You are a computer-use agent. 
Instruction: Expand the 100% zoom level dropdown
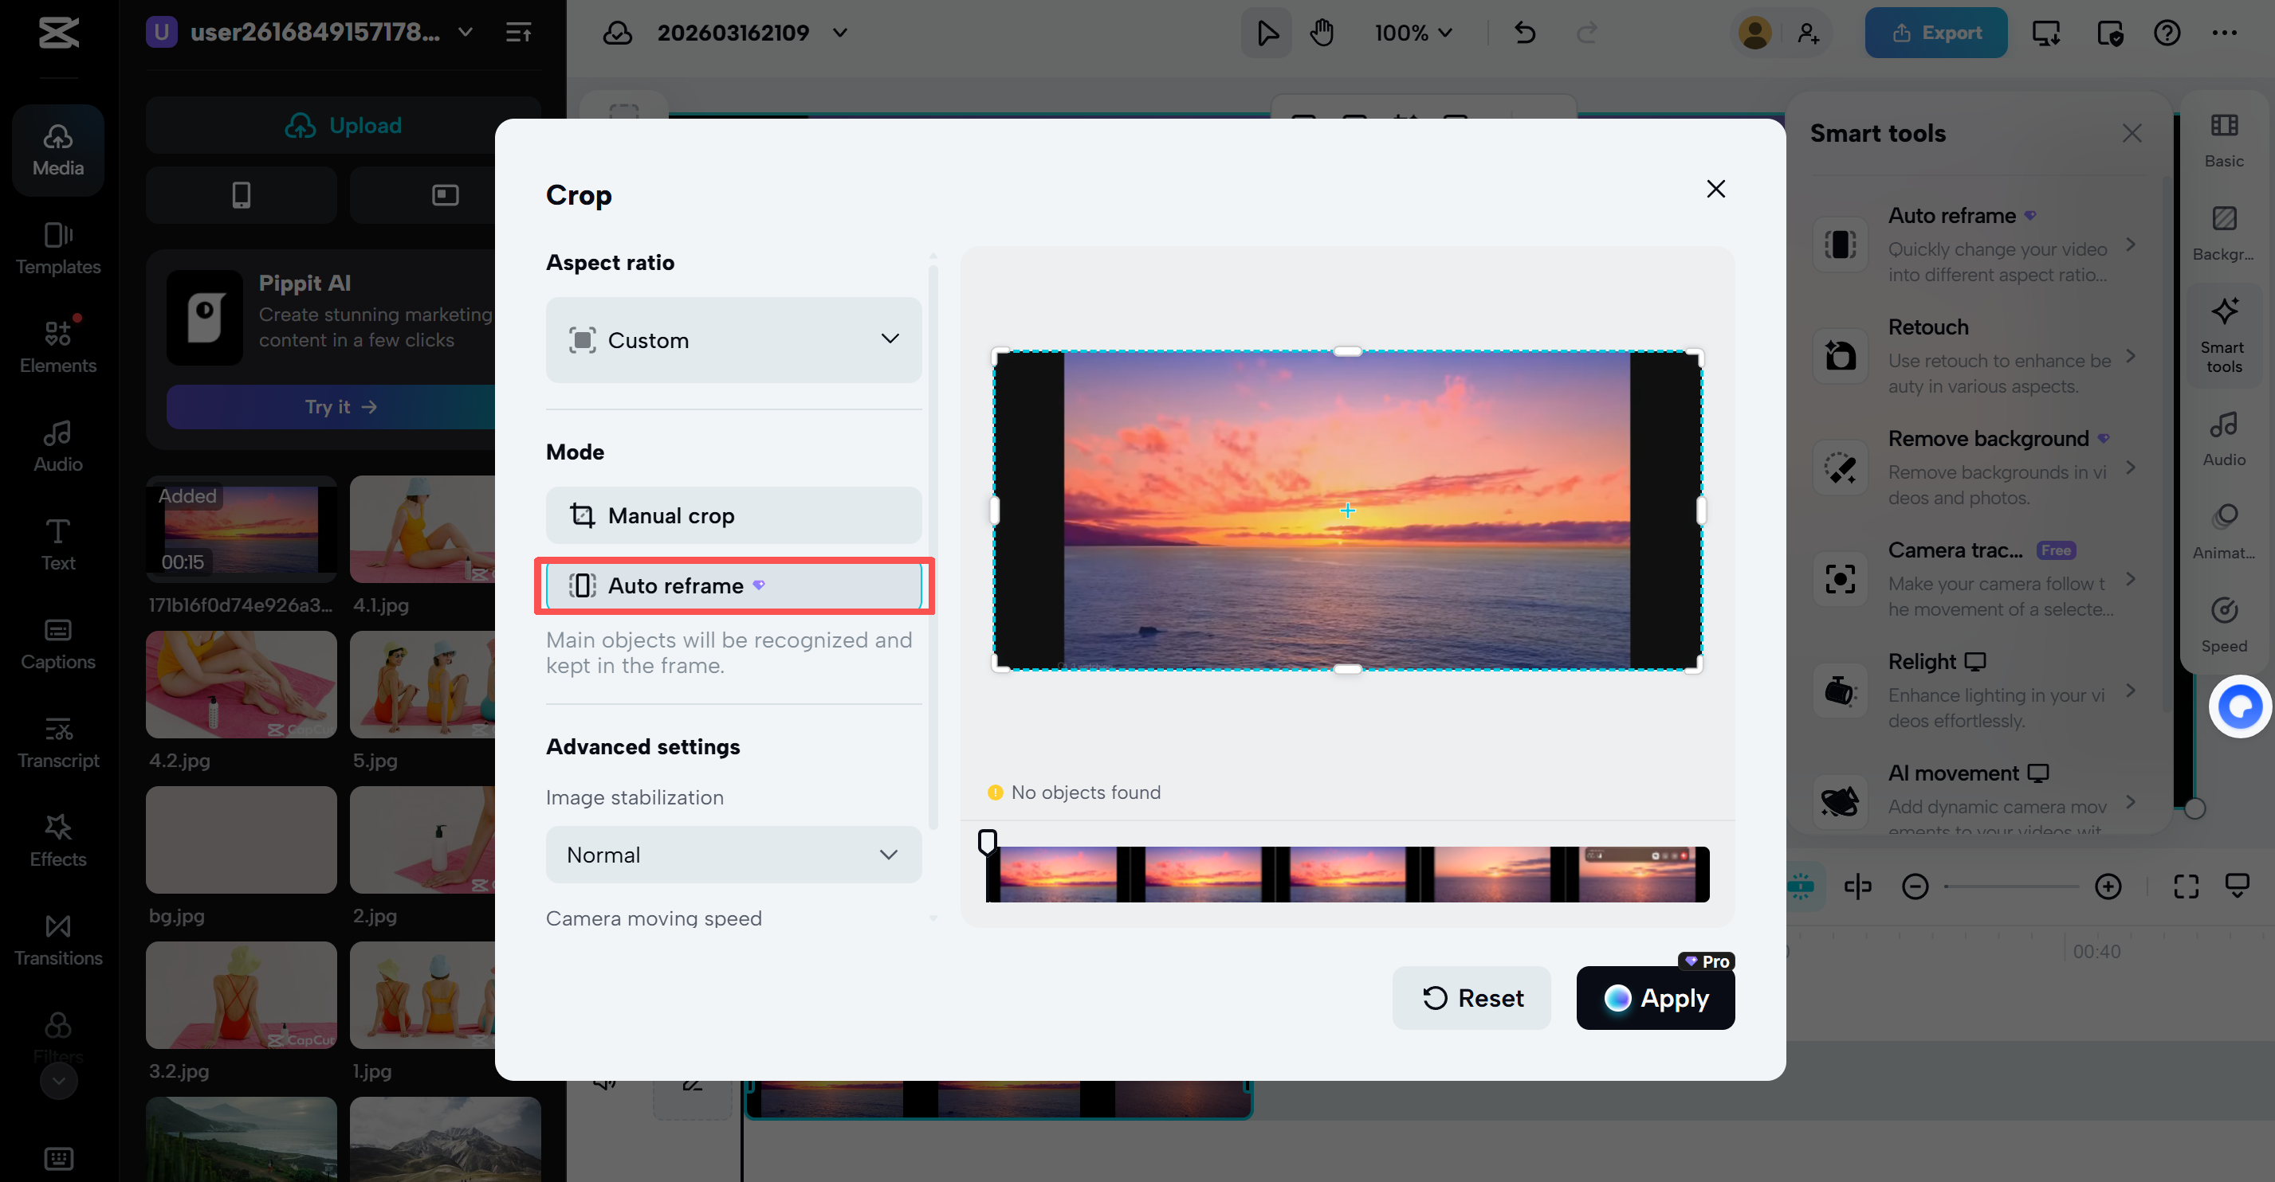(x=1411, y=33)
